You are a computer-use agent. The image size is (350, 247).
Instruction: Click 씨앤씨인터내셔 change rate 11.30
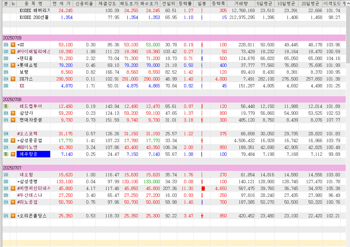tap(187, 188)
